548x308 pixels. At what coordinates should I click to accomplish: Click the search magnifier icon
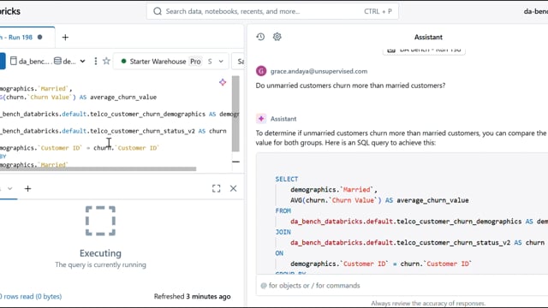coord(158,11)
